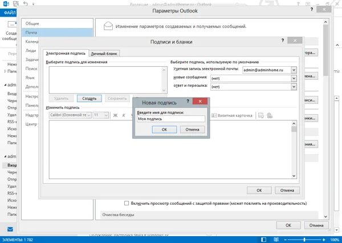The height and width of the screenshot is (243, 342).
Task: Click the Визитная карточка business card button
Action: coord(232,115)
